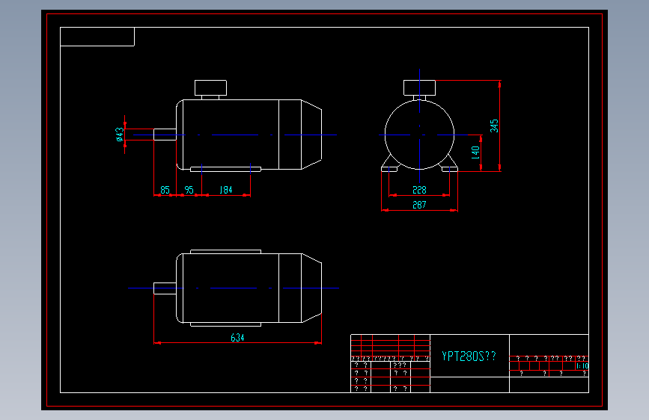Select the 140 dimension label
Viewport: 649px width, 420px height.
[x=475, y=152]
